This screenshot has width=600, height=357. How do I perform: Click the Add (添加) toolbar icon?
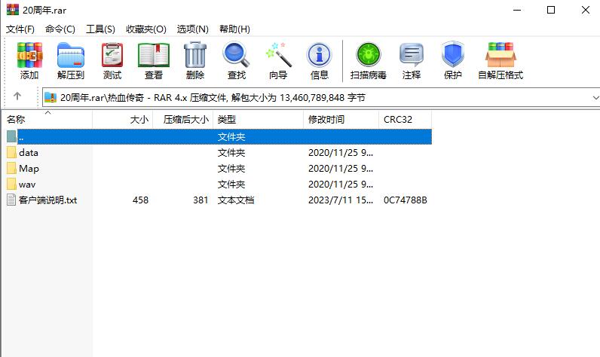click(x=29, y=55)
